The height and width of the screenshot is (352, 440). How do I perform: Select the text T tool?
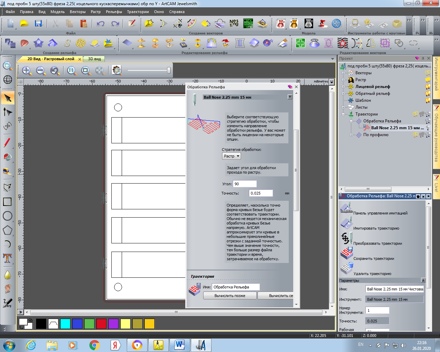pyautogui.click(x=8, y=258)
